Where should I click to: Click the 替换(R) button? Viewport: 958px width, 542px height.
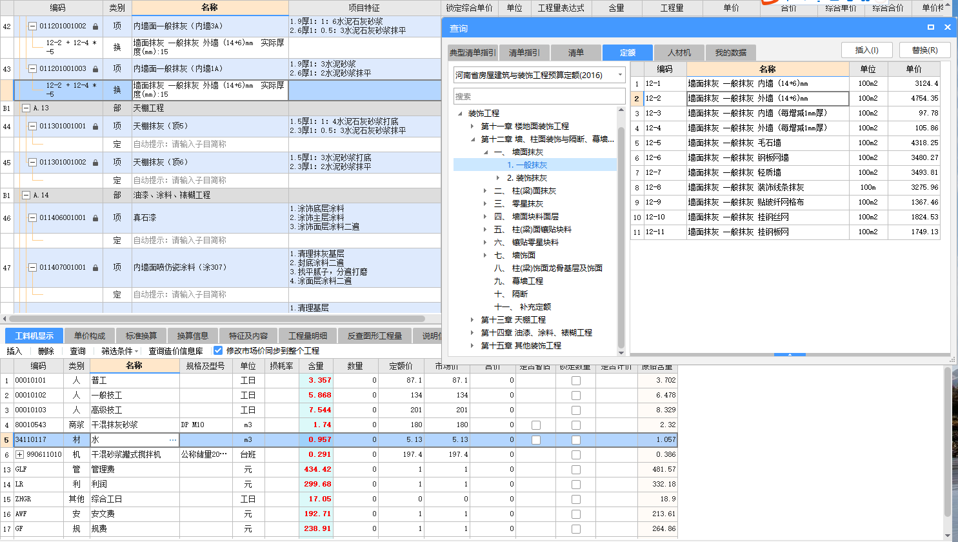tap(925, 50)
